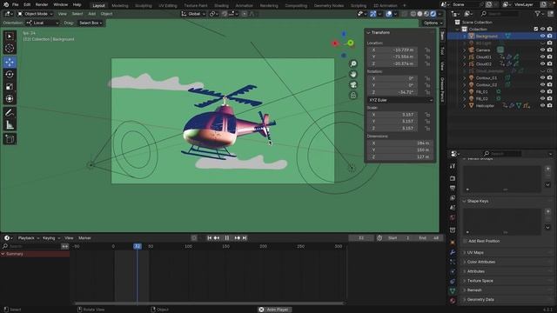Open the Object Data green triangle tab
The width and height of the screenshot is (557, 313).
pos(453,290)
